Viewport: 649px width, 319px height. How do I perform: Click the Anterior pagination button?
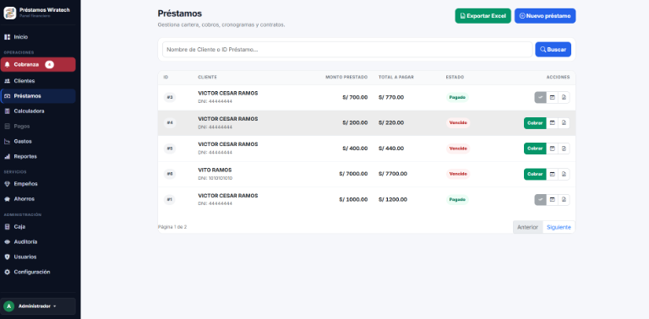(x=527, y=227)
